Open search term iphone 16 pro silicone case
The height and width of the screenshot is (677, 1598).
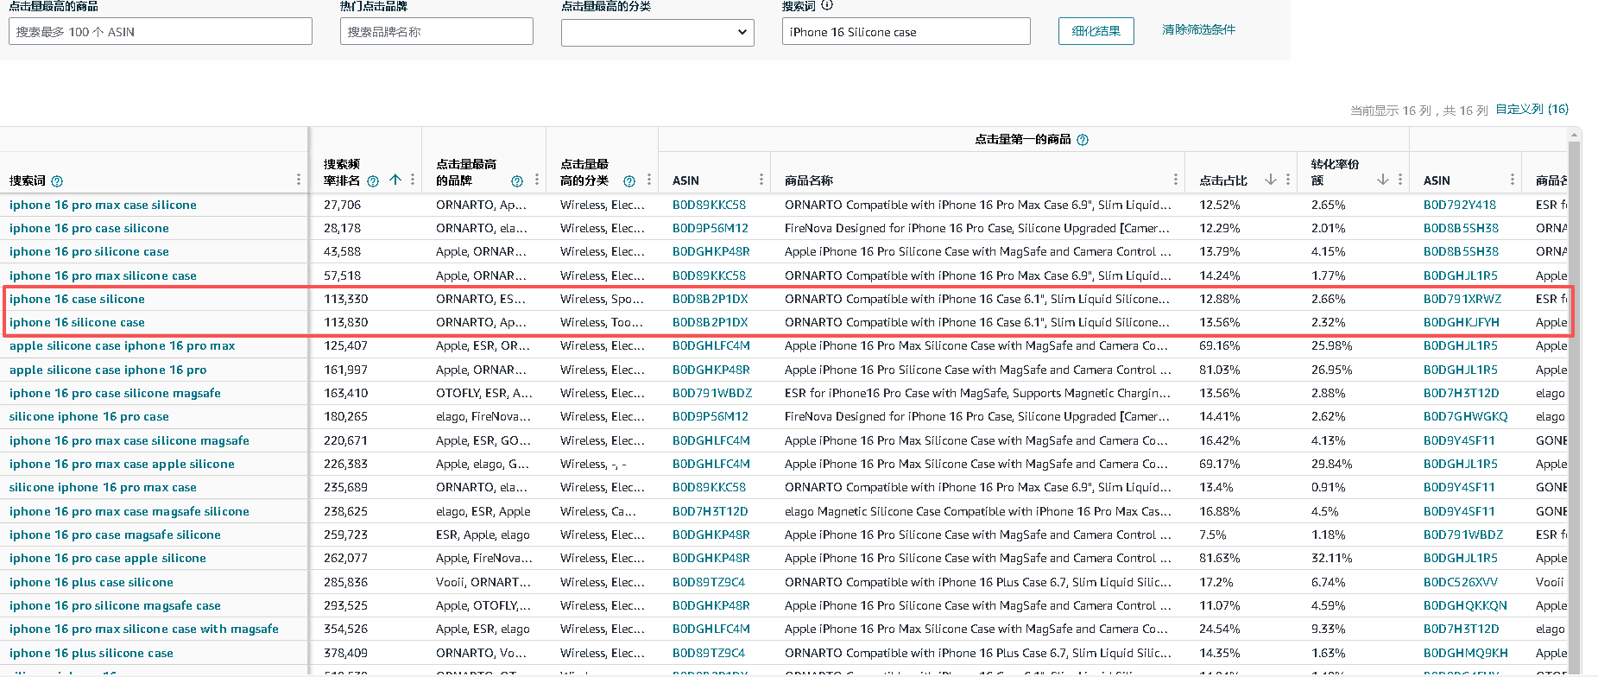pyautogui.click(x=89, y=252)
